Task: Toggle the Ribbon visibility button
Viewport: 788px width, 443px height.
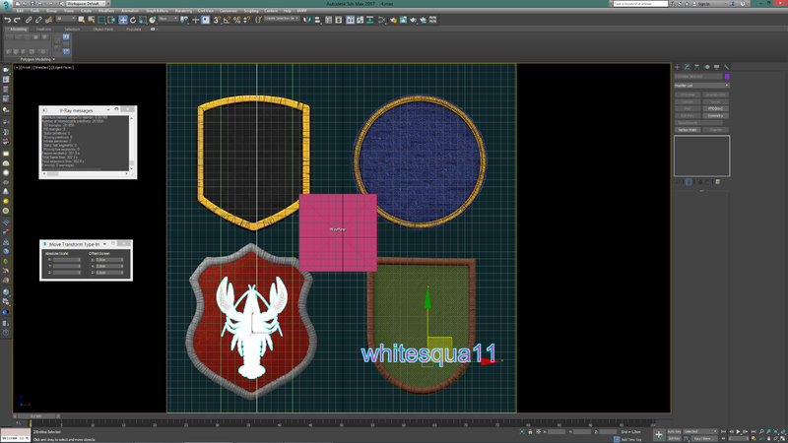Action: (x=351, y=20)
